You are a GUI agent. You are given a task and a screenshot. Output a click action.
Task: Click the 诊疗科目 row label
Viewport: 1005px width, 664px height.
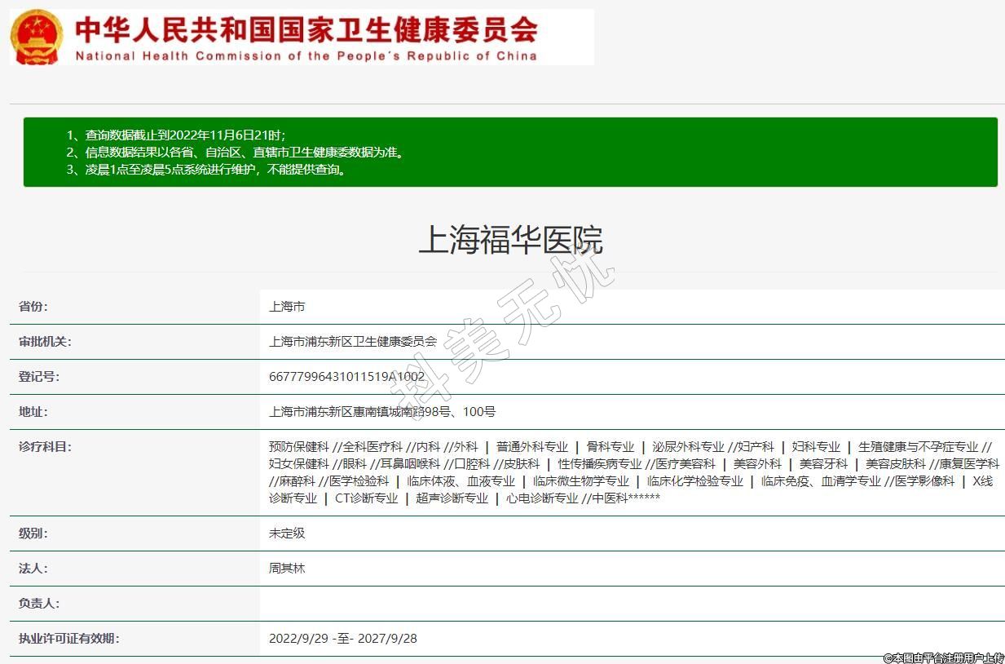[45, 447]
